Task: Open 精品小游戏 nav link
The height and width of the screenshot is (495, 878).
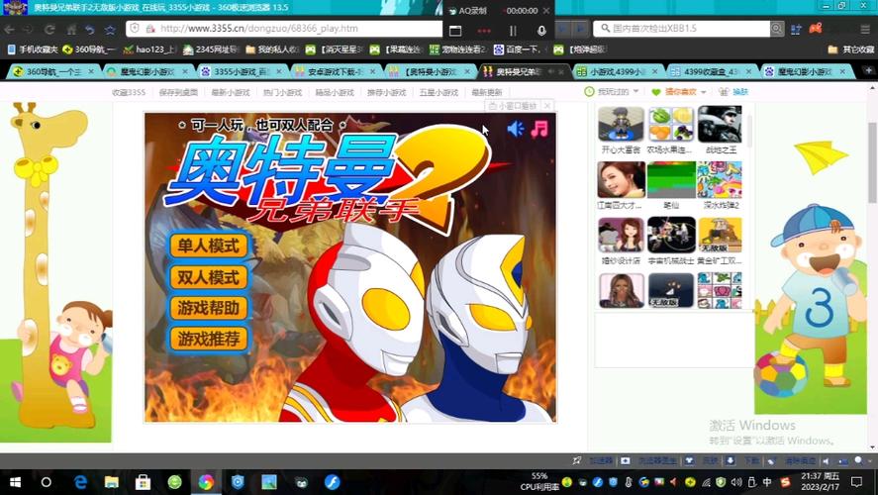Action: point(335,92)
